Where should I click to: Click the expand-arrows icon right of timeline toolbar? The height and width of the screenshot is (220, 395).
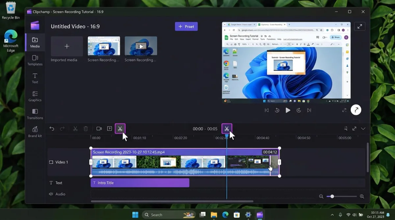point(354,129)
